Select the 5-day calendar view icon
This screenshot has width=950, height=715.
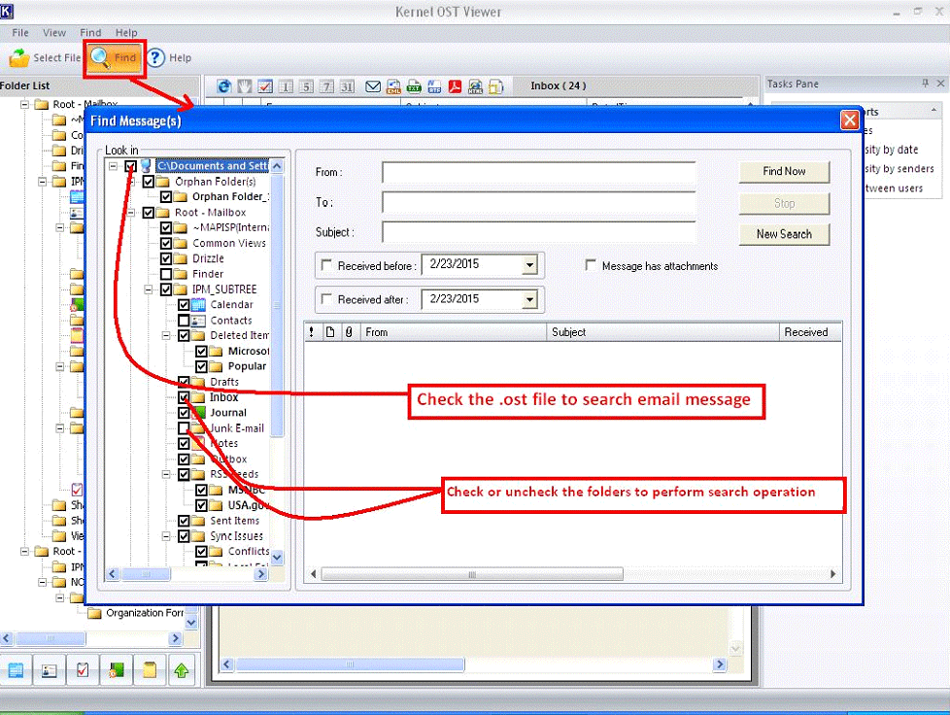pos(306,86)
